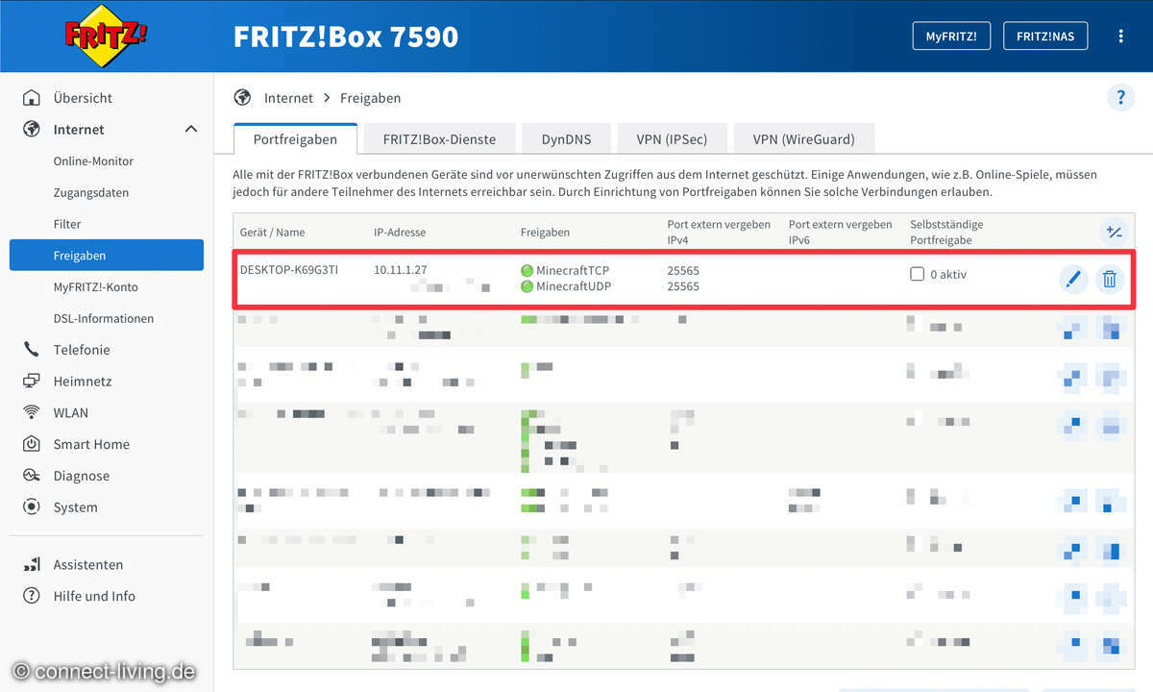Click the Freigaben column header

tap(545, 232)
